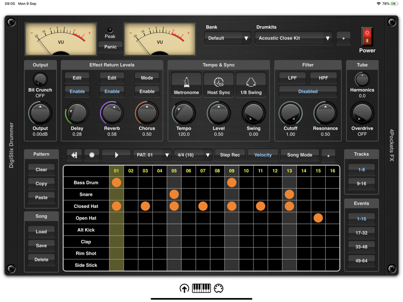Show events 33-48
The width and height of the screenshot is (403, 302).
coord(361,247)
